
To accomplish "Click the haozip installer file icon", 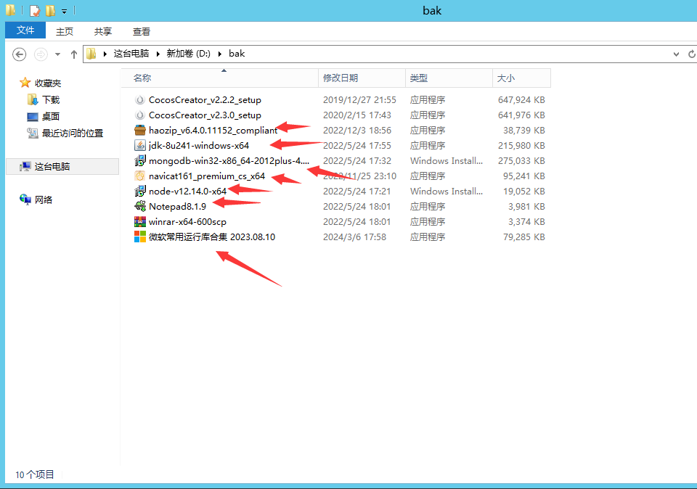I will (x=140, y=131).
